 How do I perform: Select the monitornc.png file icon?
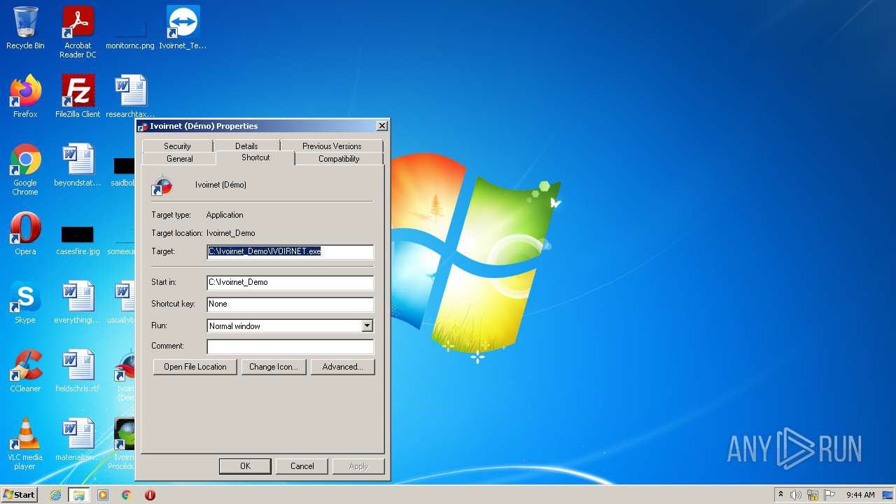pyautogui.click(x=130, y=32)
